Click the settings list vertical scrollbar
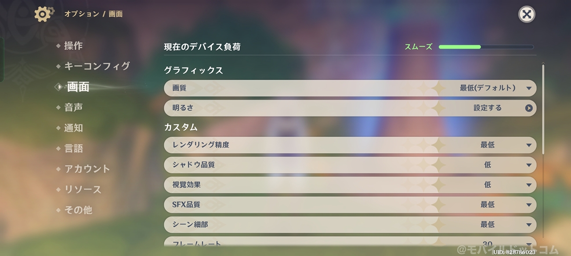The image size is (571, 256). [x=543, y=110]
